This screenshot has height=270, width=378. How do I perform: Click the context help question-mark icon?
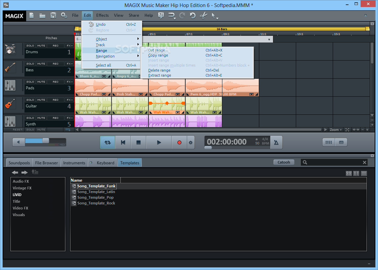(x=161, y=15)
